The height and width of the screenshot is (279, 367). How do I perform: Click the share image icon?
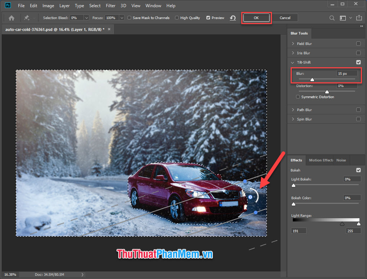point(359,18)
